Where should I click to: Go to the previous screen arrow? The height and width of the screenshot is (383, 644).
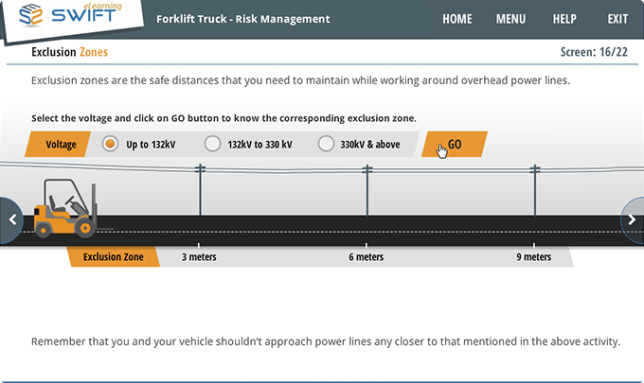click(12, 219)
